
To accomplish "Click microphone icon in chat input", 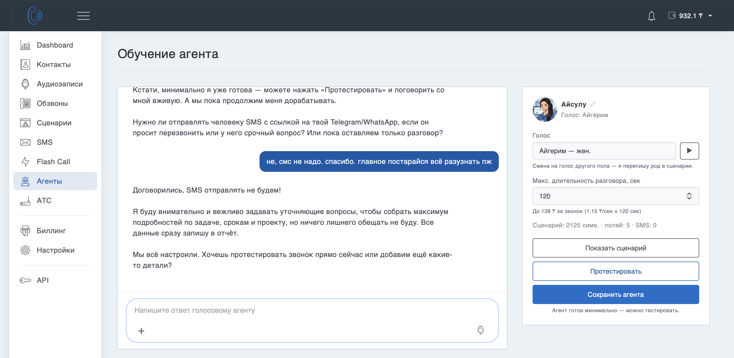I will (x=480, y=330).
